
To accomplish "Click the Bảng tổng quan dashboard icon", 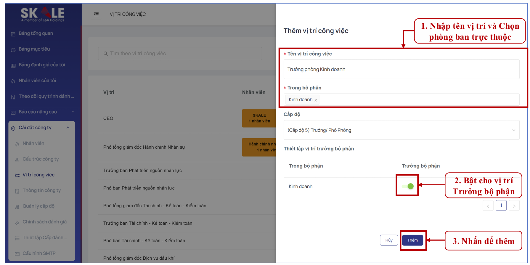I will [x=13, y=34].
